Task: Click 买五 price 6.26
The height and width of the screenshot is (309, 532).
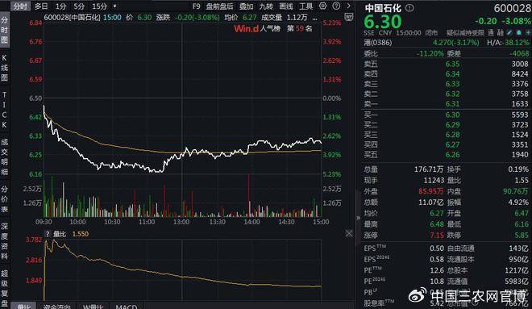Action: [x=452, y=155]
